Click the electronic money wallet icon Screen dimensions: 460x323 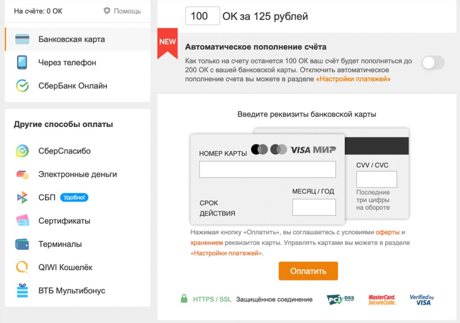pos(22,174)
